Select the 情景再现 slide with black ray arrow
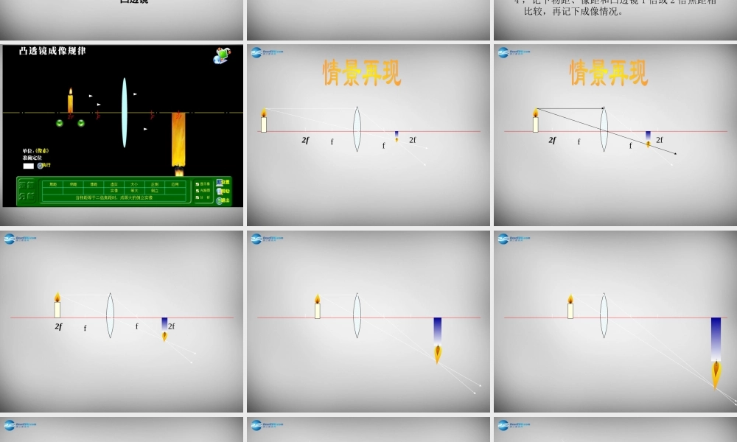Screen dimensions: 737x442 (x=615, y=135)
